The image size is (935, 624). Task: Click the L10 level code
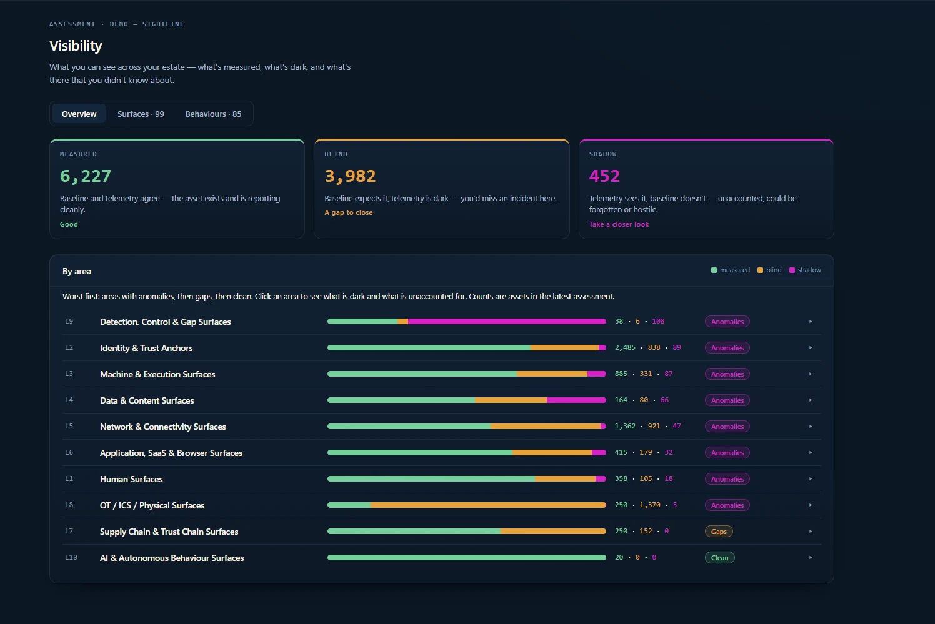71,558
